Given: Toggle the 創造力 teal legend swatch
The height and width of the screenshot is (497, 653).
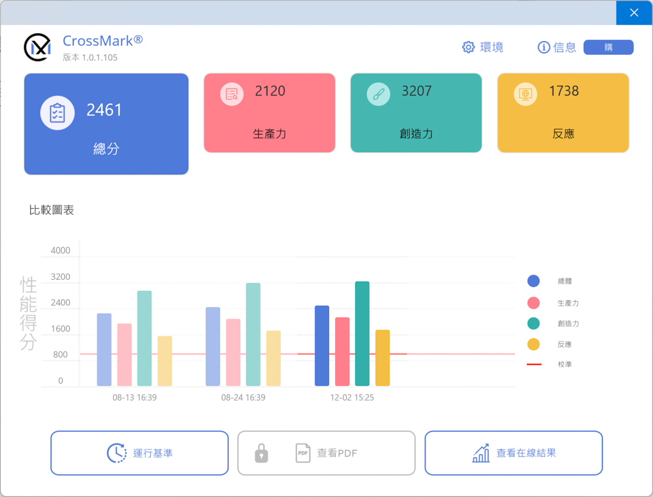Looking at the screenshot, I should [x=534, y=324].
